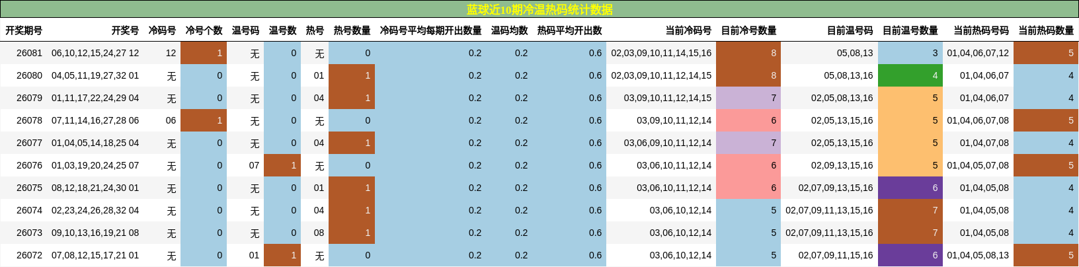Click current cold codes 02,03,09,10,11,14,15,16
The height and width of the screenshot is (267, 1079).
(661, 53)
